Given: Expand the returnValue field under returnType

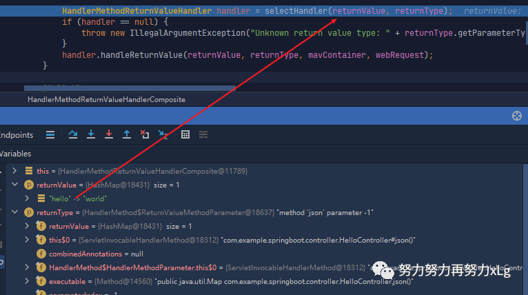Looking at the screenshot, I should click(x=27, y=226).
